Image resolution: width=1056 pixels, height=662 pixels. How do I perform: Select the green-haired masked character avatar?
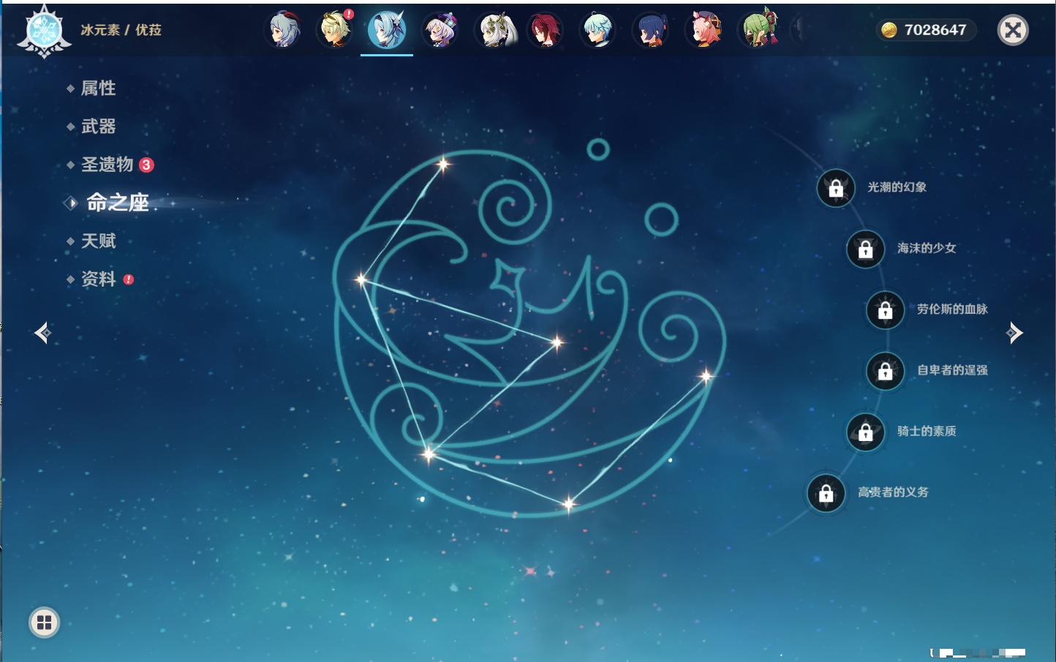pos(758,30)
